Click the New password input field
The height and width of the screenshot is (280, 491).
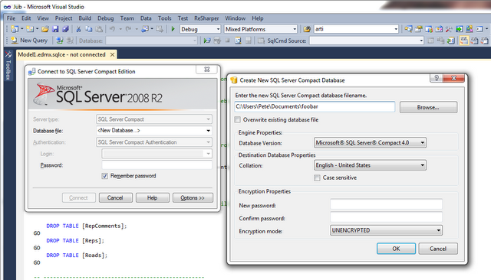386,204
